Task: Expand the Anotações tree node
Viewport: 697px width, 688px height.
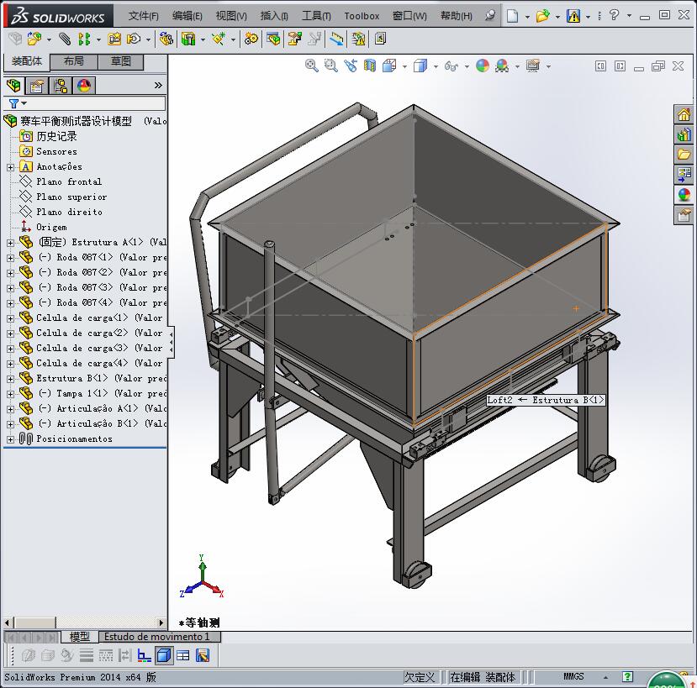Action: point(10,167)
